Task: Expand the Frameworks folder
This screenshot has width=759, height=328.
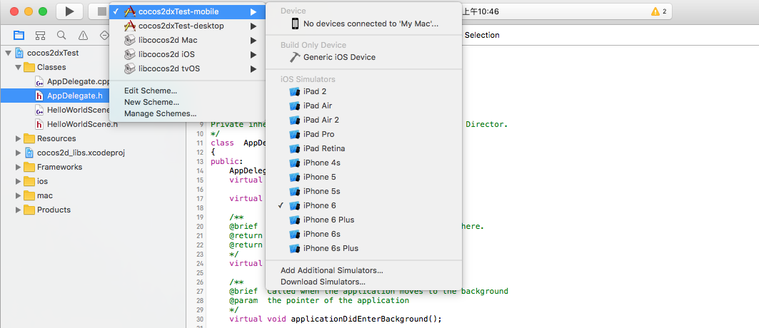Action: click(x=18, y=167)
